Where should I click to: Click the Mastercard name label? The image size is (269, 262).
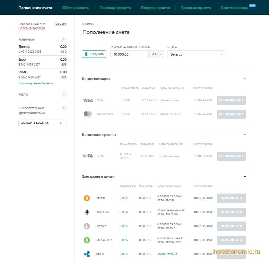pos(105,114)
